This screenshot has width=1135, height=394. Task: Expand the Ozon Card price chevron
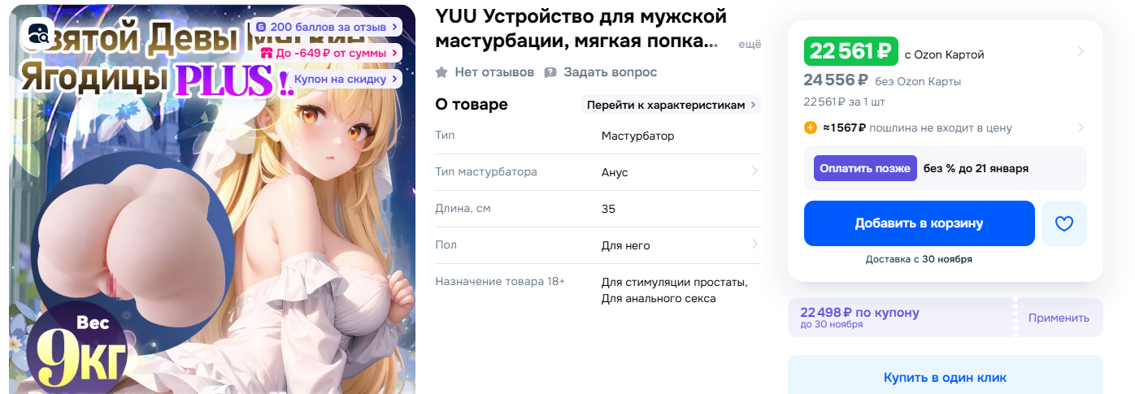(1081, 51)
